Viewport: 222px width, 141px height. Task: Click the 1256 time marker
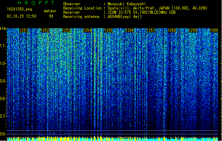(x=130, y=30)
